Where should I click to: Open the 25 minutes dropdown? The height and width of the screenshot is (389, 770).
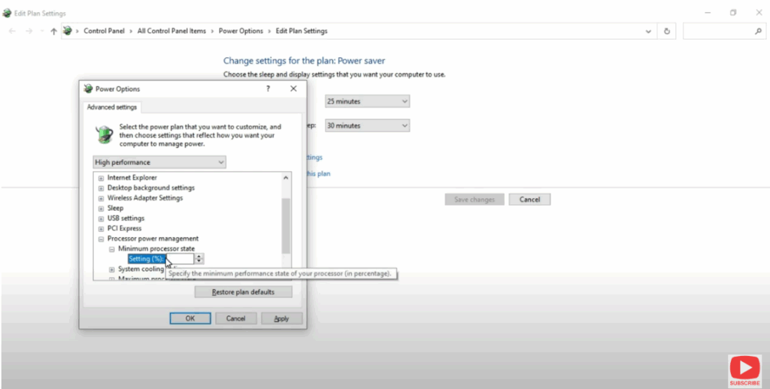(x=367, y=101)
